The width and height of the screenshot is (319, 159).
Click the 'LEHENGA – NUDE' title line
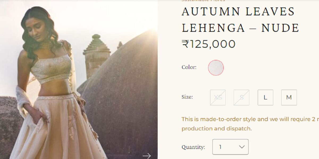pyautogui.click(x=241, y=28)
